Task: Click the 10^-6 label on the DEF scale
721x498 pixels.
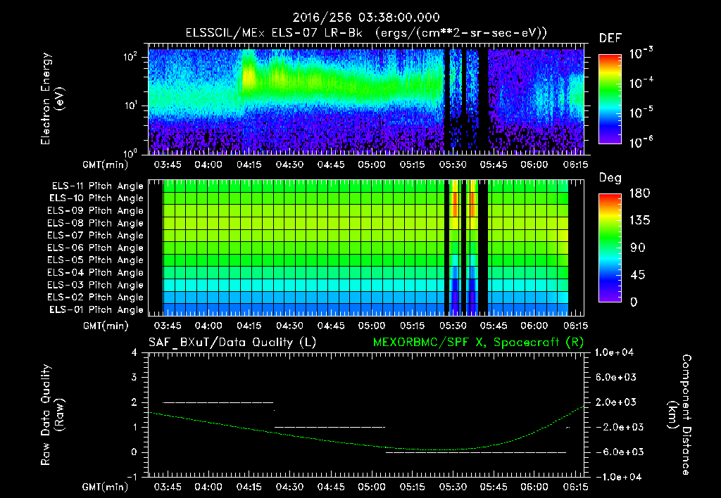Action: (641, 143)
